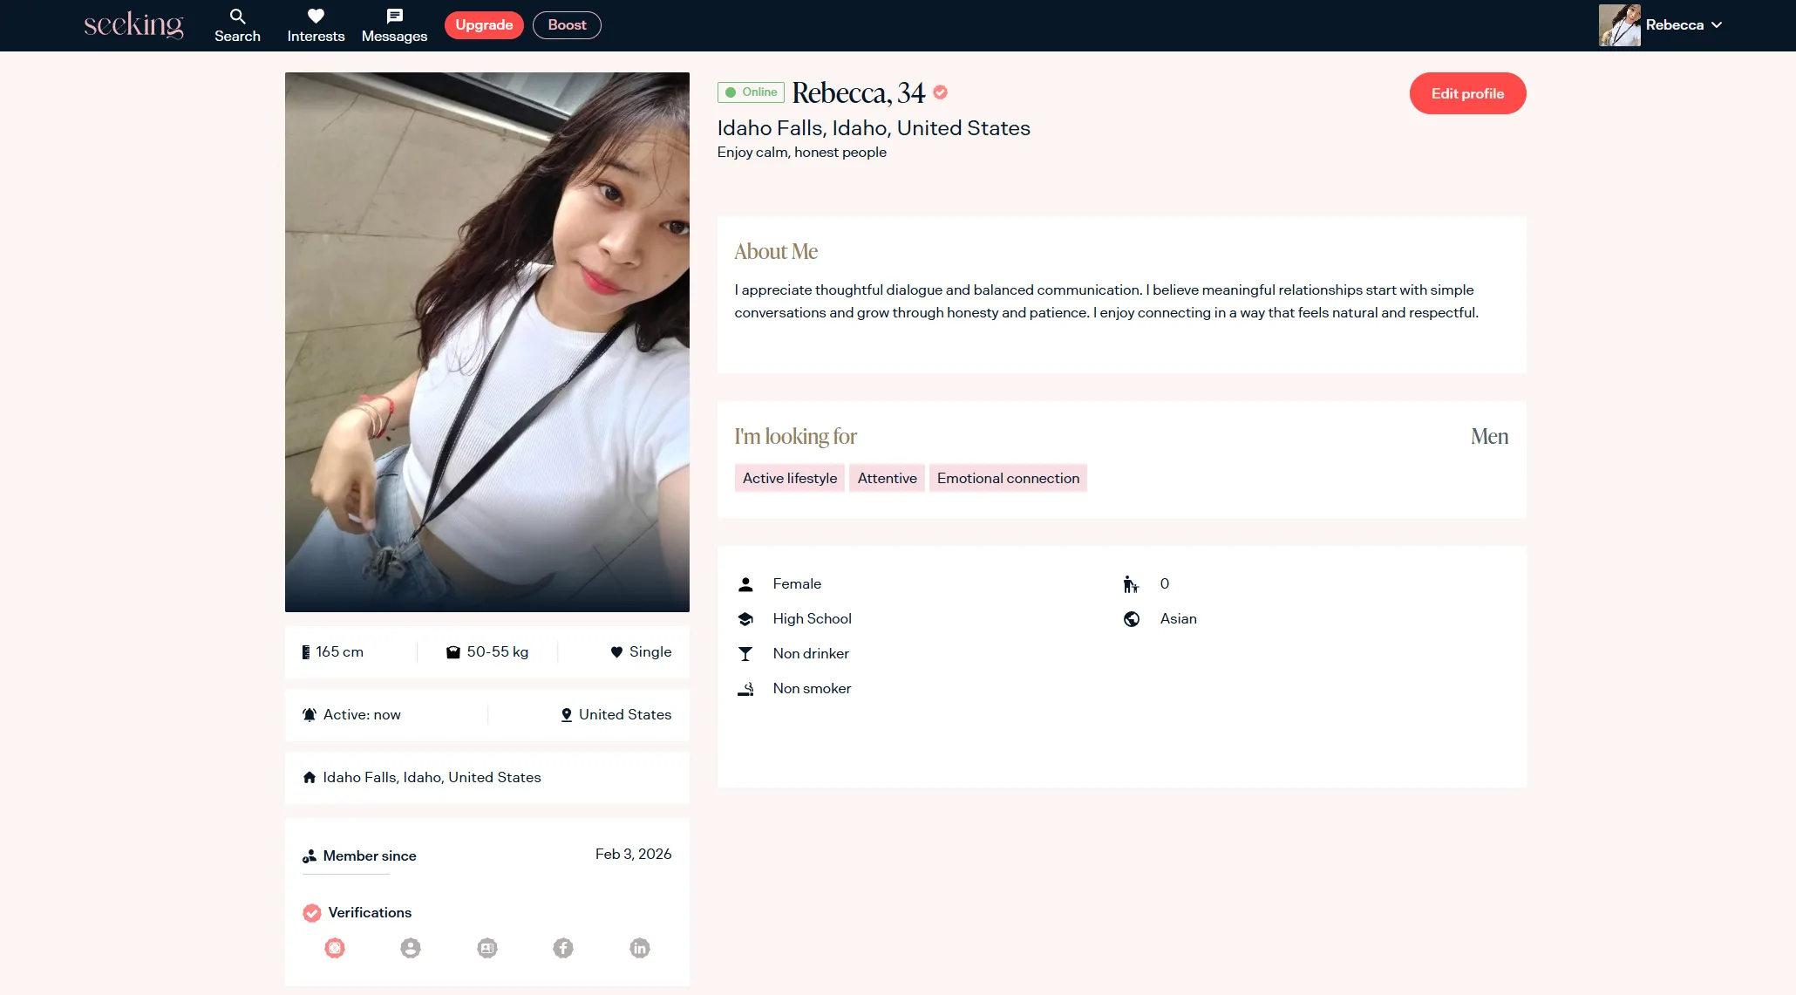Screen dimensions: 1796x995
Task: Click the Upgrade button
Action: click(484, 25)
